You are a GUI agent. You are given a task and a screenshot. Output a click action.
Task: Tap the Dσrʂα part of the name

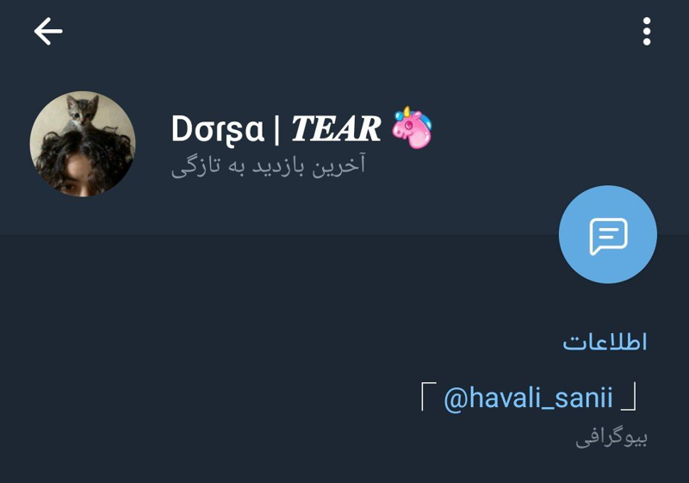[x=218, y=129]
